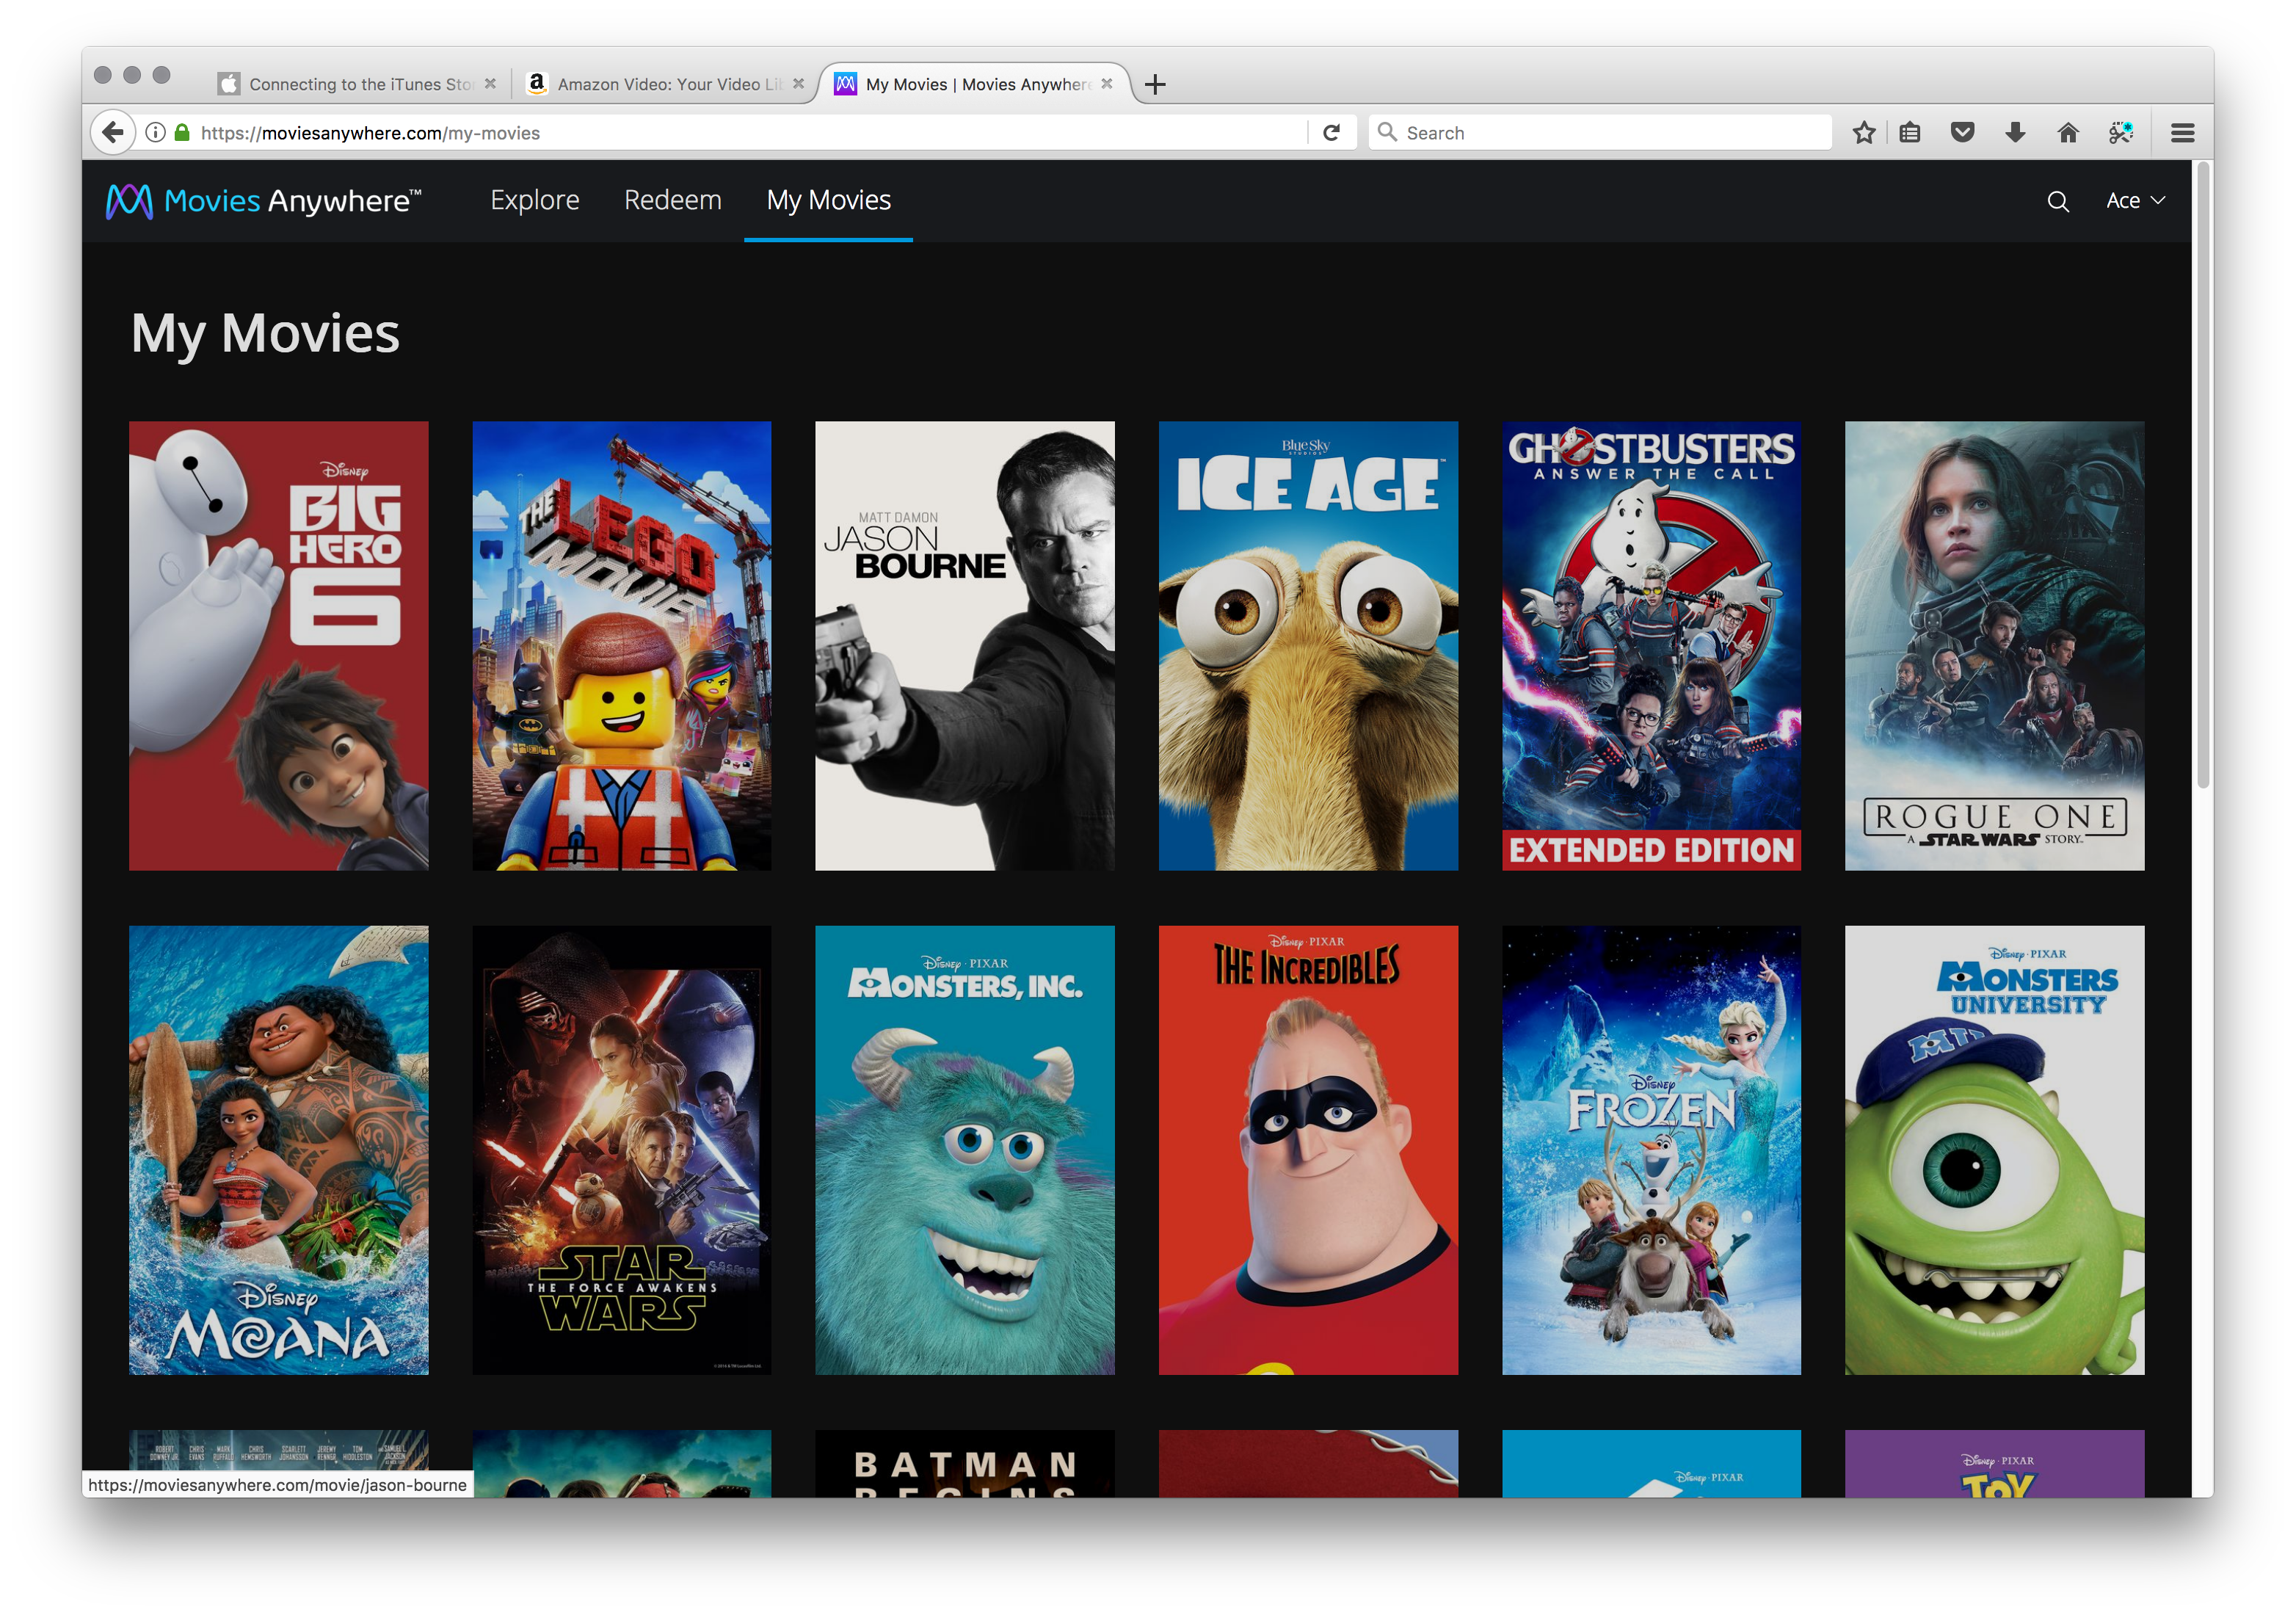
Task: Open The Lego Movie poster
Action: [622, 646]
